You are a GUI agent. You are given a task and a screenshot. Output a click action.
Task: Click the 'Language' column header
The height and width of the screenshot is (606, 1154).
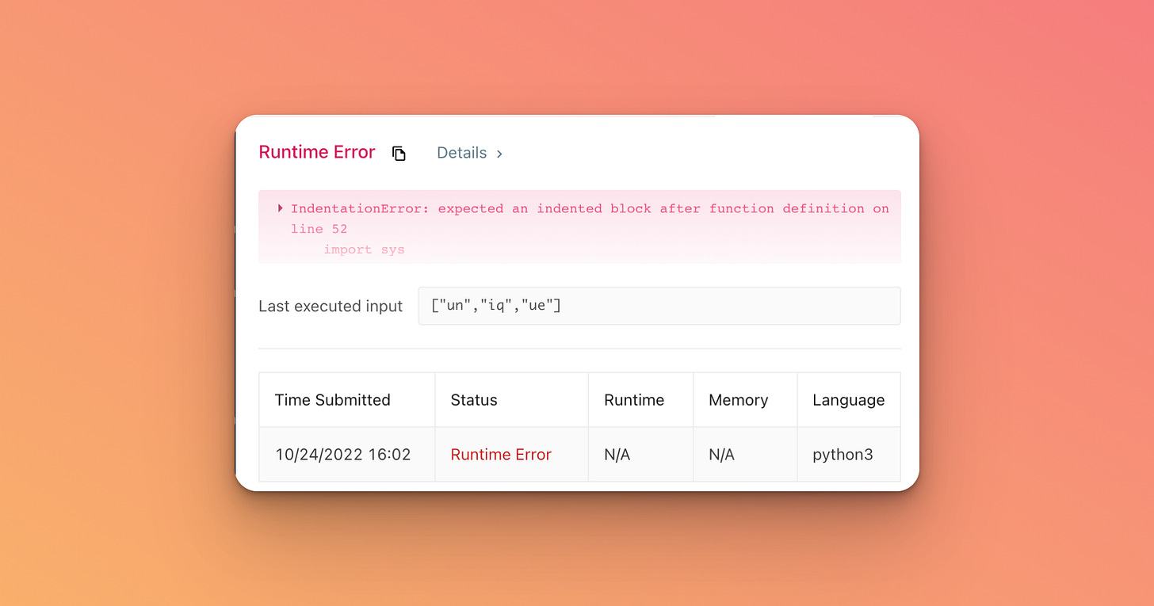point(849,400)
